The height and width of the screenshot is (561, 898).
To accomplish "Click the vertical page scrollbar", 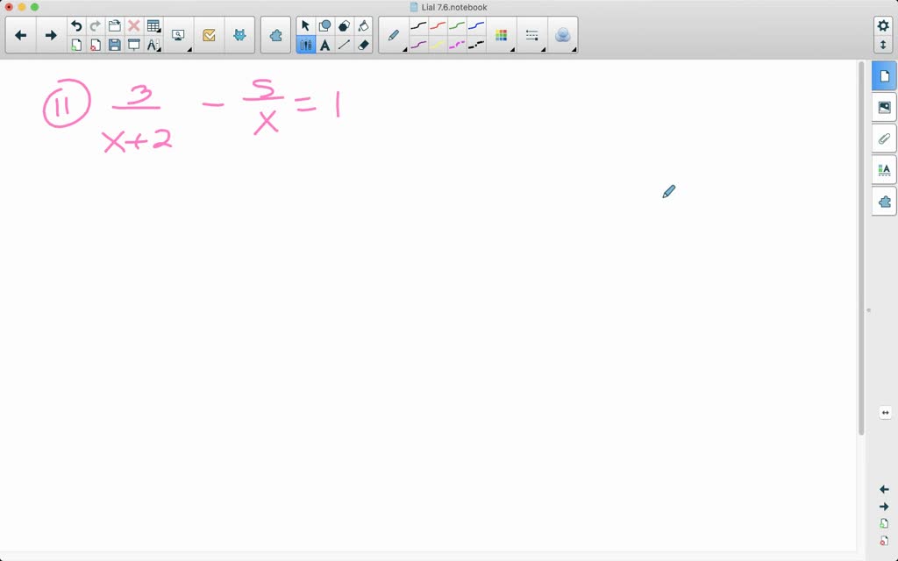I will 861,245.
